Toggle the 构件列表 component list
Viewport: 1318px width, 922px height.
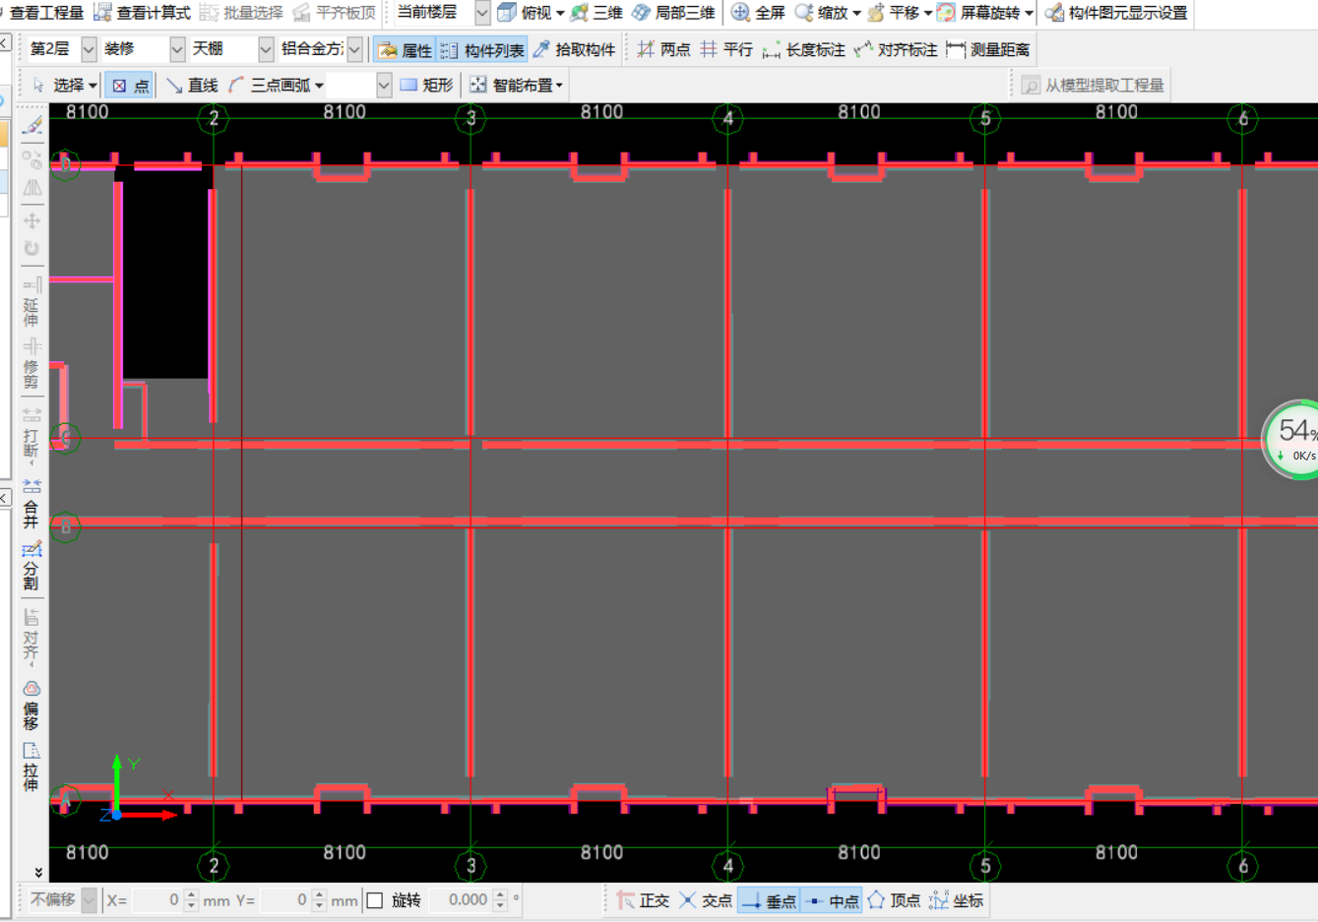pyautogui.click(x=481, y=50)
